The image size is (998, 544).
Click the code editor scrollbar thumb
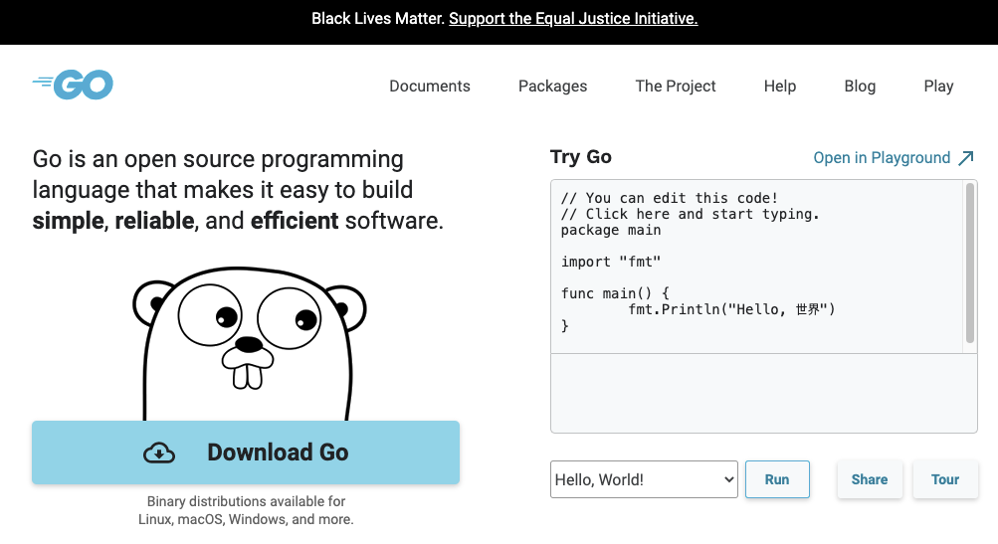970,263
